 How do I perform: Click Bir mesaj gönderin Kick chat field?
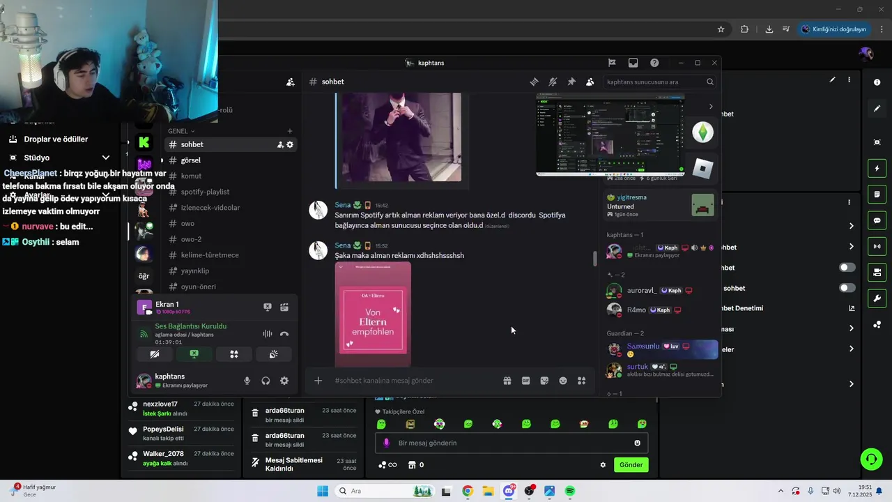pos(512,443)
